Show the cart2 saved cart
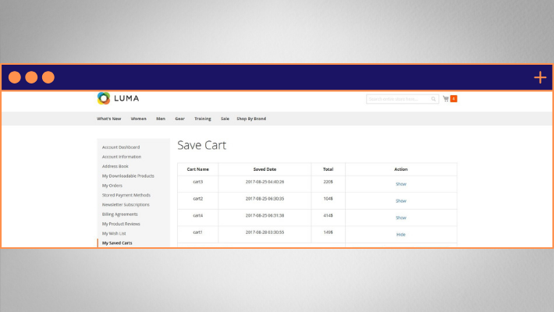Image resolution: width=554 pixels, height=312 pixels. [x=400, y=200]
